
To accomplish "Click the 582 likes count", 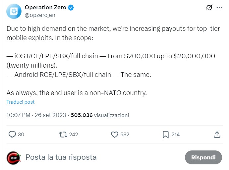I will tap(125, 134).
